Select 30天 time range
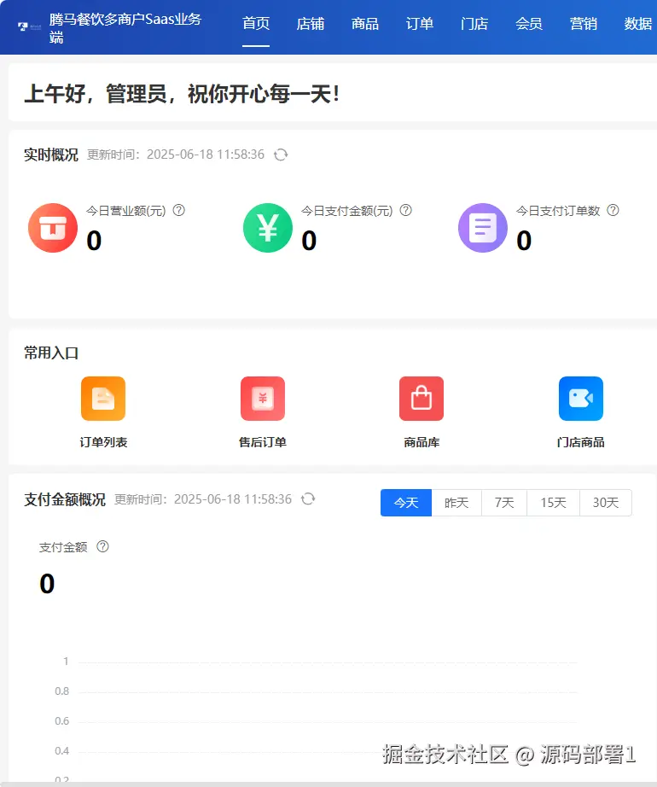The width and height of the screenshot is (657, 787). [x=606, y=503]
